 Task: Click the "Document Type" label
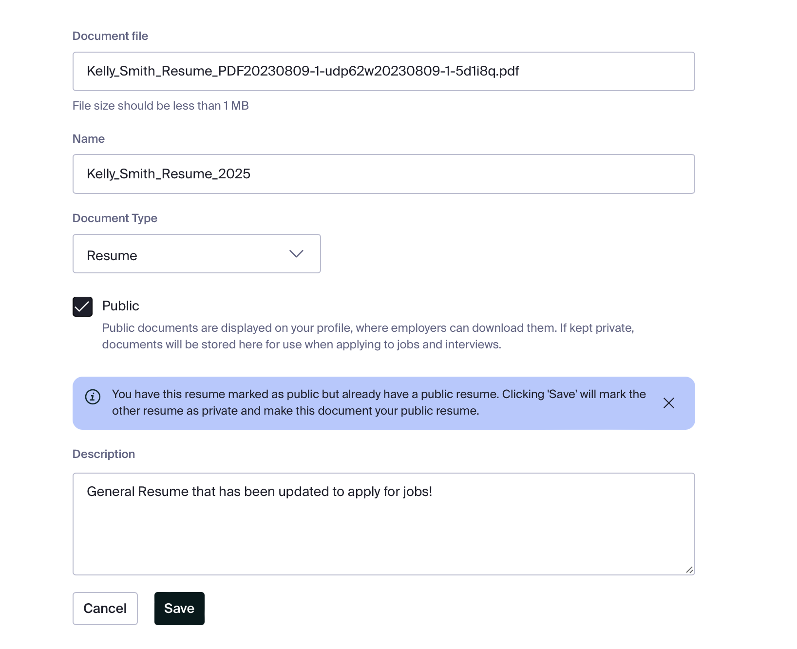click(x=115, y=218)
